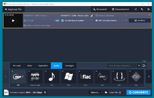Open the output folder icon
This screenshot has width=154, height=98.
[x=106, y=92]
